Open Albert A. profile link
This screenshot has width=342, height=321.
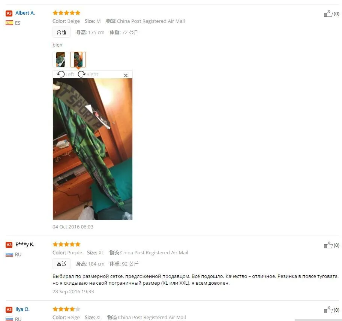click(25, 13)
